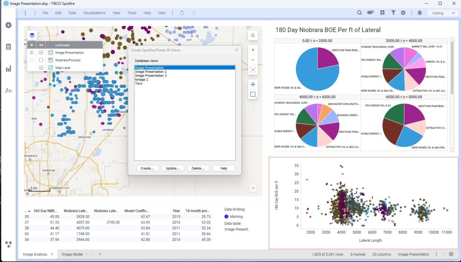
Task: Click the pie chart panel vertical scrollbar
Action: (452, 94)
